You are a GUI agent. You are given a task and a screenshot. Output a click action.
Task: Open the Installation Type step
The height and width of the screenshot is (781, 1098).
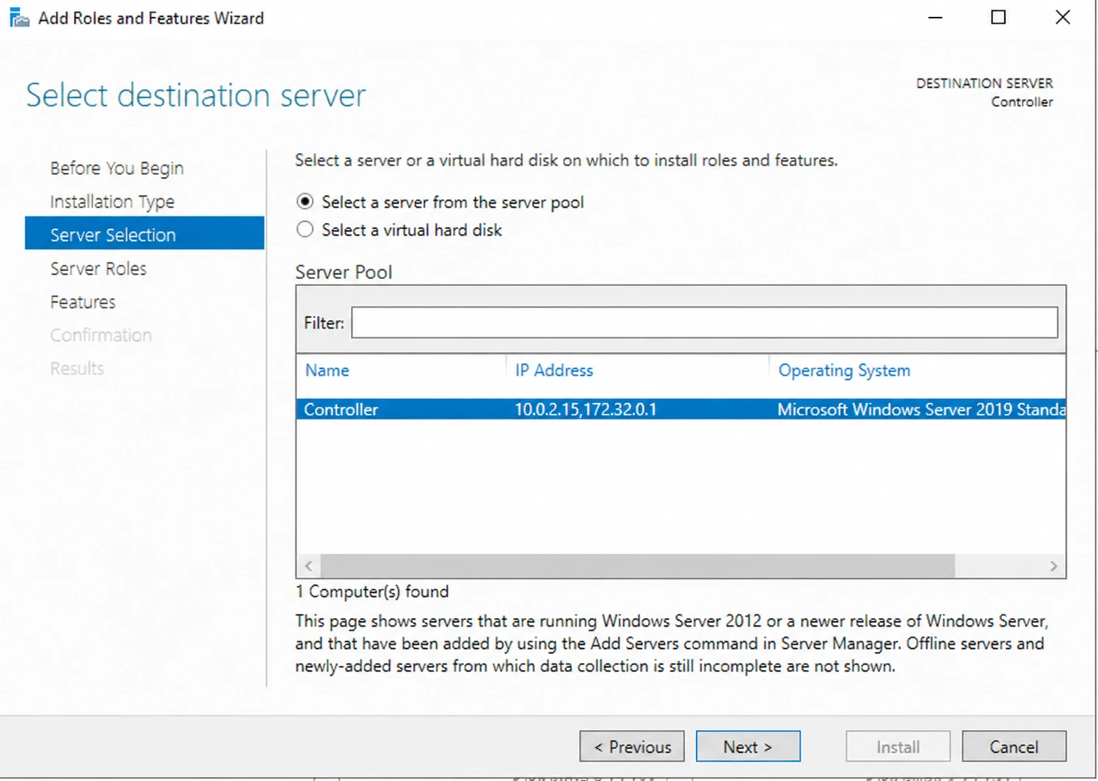(x=112, y=202)
